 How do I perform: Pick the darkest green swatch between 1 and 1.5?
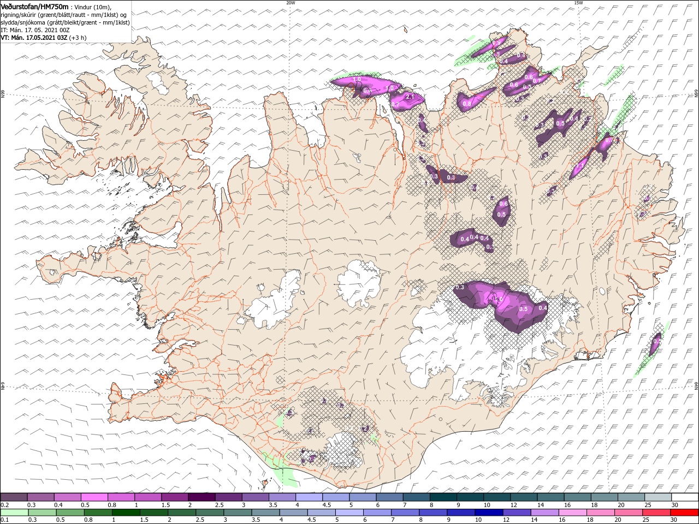[126, 513]
